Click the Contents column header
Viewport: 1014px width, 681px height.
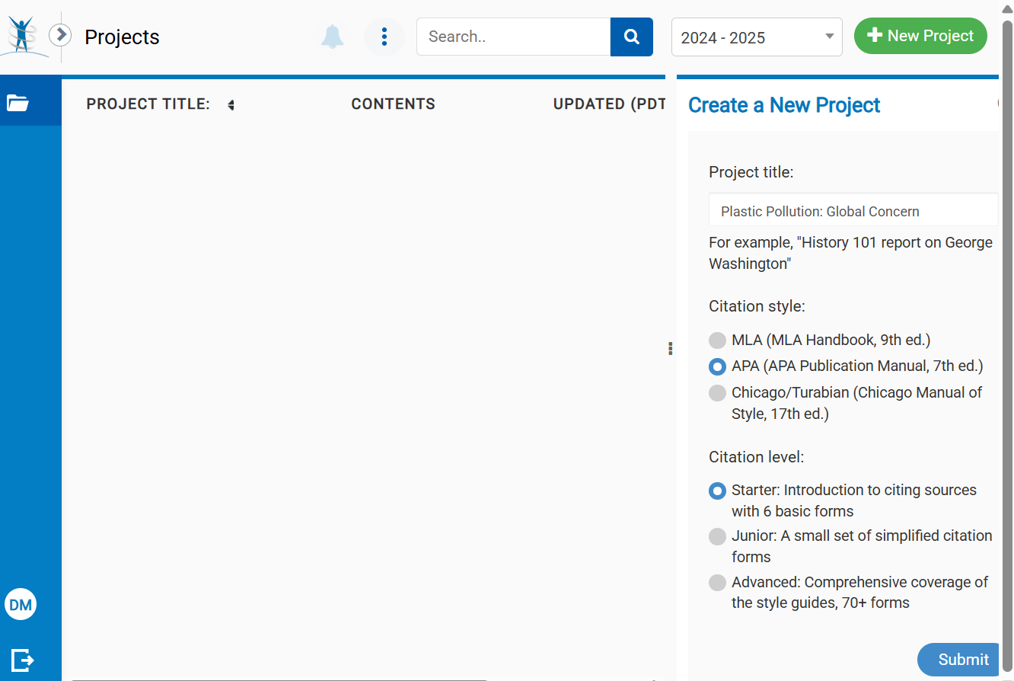[x=393, y=104]
